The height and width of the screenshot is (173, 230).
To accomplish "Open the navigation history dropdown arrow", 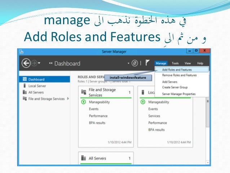I will pyautogui.click(x=39, y=63).
